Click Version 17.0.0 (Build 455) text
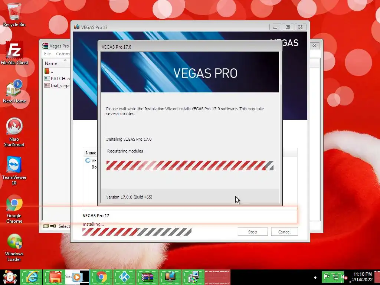Screen dimensions: 380x285 pos(129,197)
